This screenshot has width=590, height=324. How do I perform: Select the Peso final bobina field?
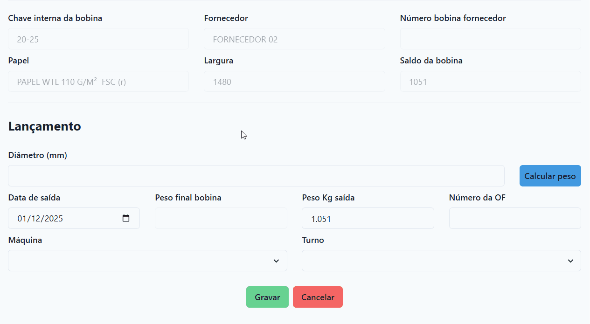click(x=221, y=218)
